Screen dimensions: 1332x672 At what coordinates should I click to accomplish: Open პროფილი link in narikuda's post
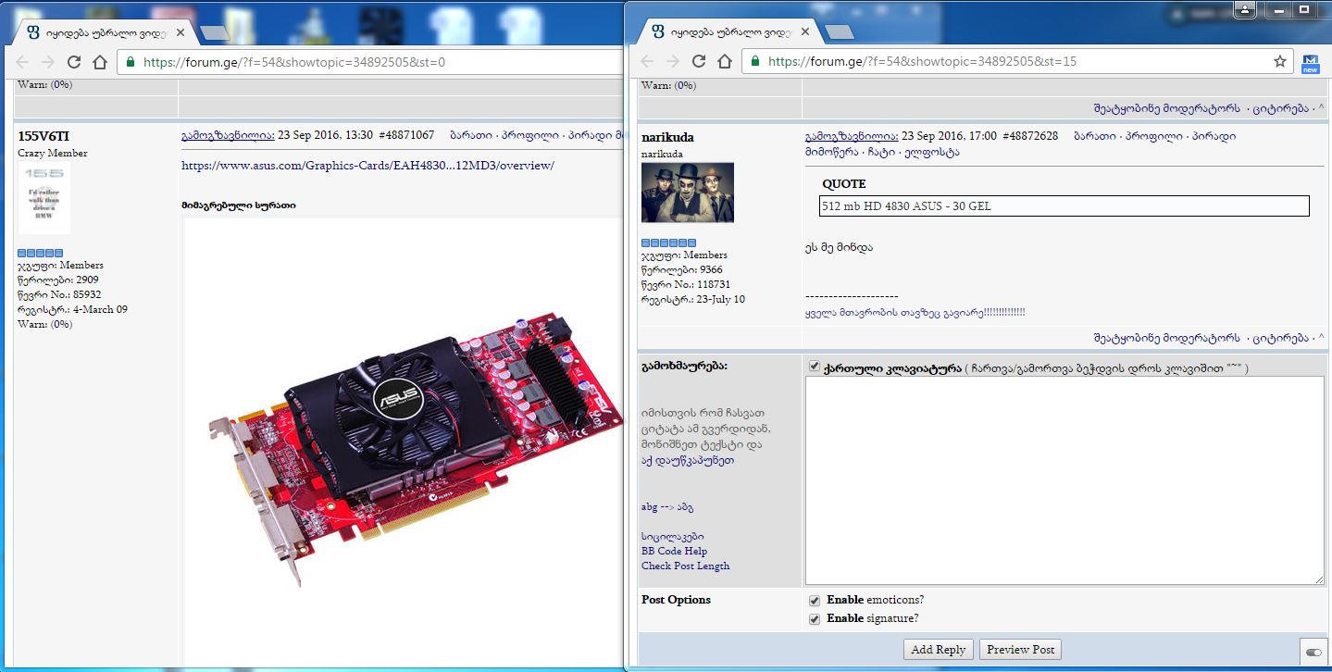(x=1153, y=136)
